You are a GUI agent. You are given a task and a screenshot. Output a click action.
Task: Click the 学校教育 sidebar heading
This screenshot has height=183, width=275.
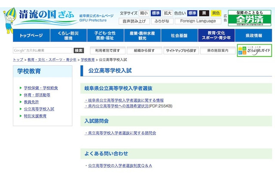click(x=29, y=71)
